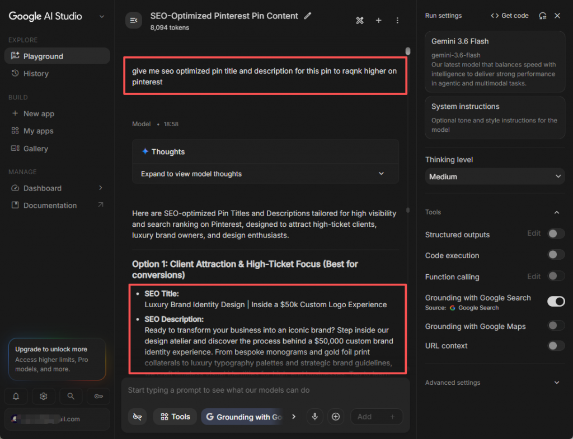Expand Advanced settings section
This screenshot has height=439, width=573.
click(495, 383)
